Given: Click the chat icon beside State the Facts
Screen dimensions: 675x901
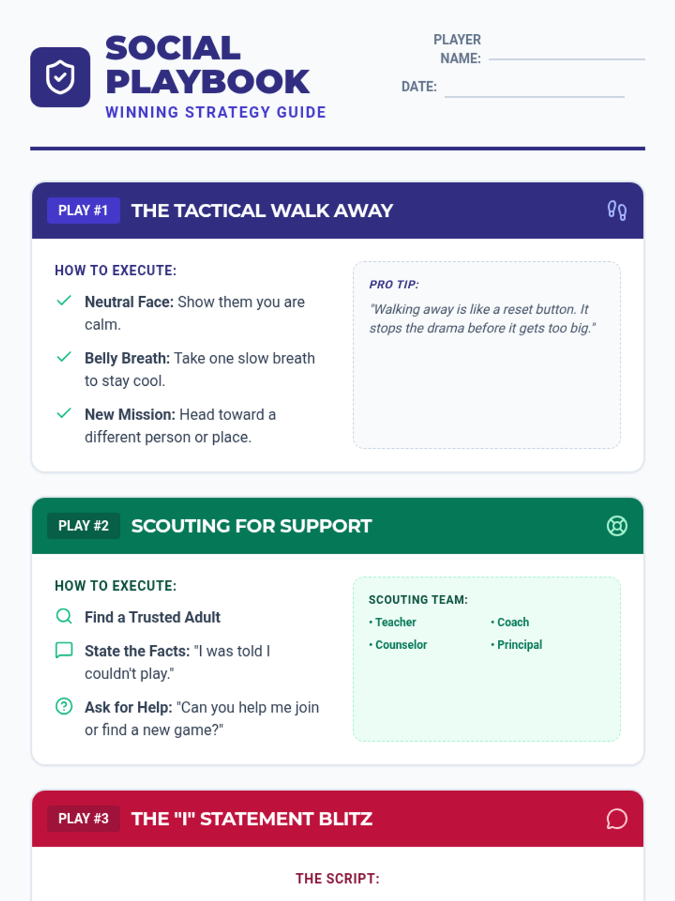Looking at the screenshot, I should (64, 650).
